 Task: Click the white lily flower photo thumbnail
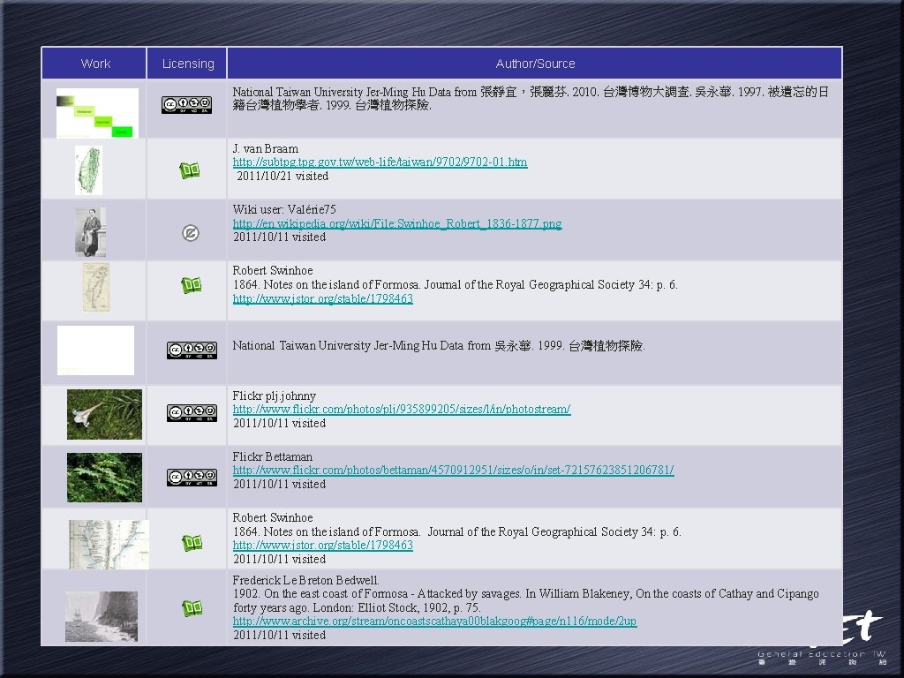tap(104, 415)
